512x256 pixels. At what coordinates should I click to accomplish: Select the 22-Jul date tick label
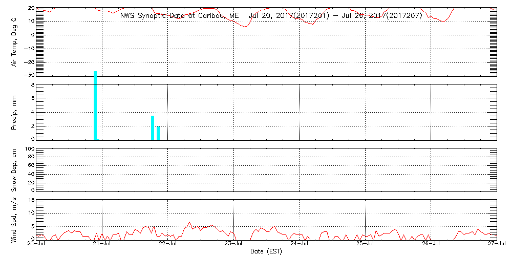(x=168, y=244)
